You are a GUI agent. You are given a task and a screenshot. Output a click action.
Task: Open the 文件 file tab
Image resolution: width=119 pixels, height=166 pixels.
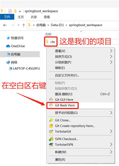[7, 17]
